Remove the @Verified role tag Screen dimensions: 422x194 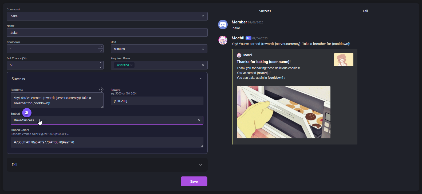click(x=131, y=65)
